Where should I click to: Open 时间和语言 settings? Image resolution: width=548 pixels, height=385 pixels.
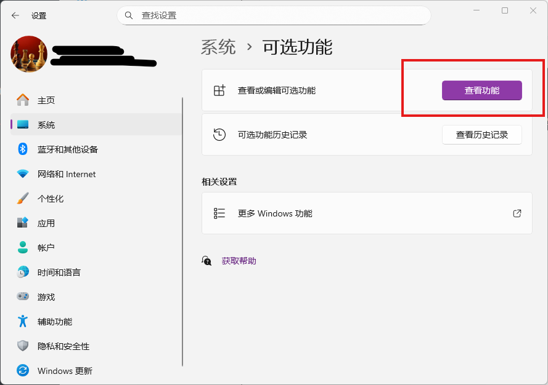point(59,272)
